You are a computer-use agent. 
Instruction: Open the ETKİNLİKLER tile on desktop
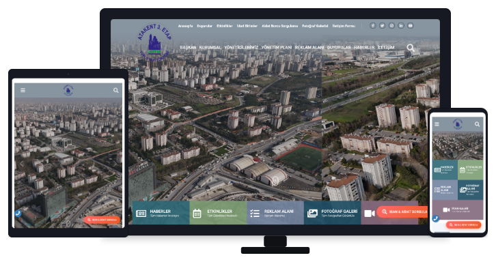[218, 213]
